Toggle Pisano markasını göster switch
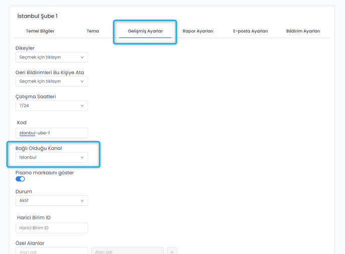Viewport: 345px width, 254px height. click(20, 179)
